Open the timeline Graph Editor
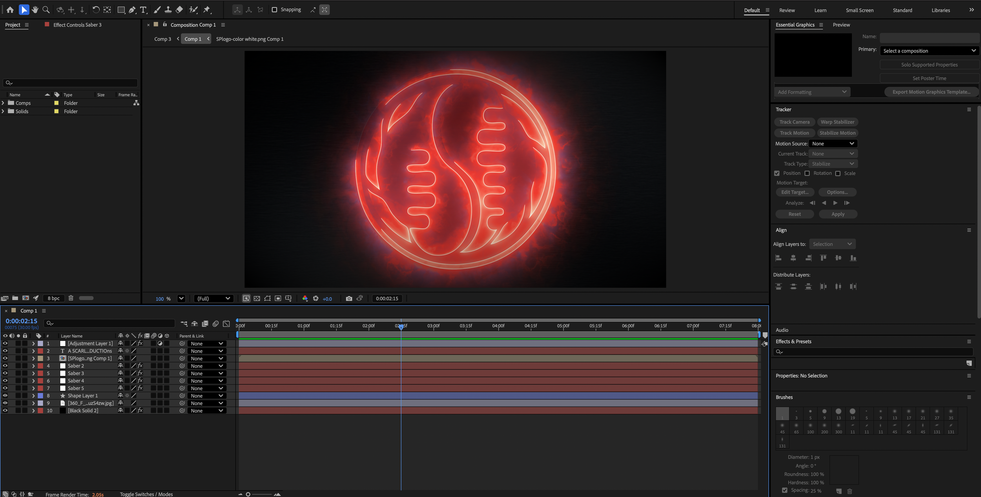 (x=226, y=324)
